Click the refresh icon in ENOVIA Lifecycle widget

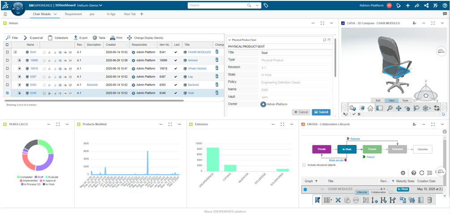click(422, 173)
